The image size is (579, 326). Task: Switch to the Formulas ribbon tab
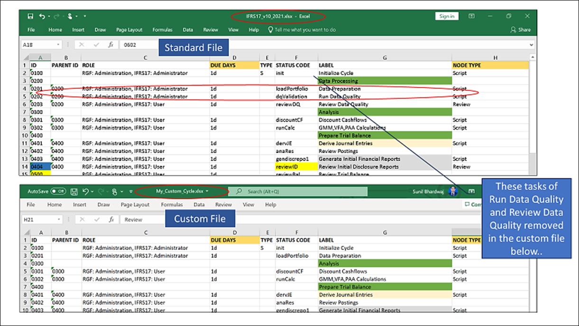coord(162,29)
